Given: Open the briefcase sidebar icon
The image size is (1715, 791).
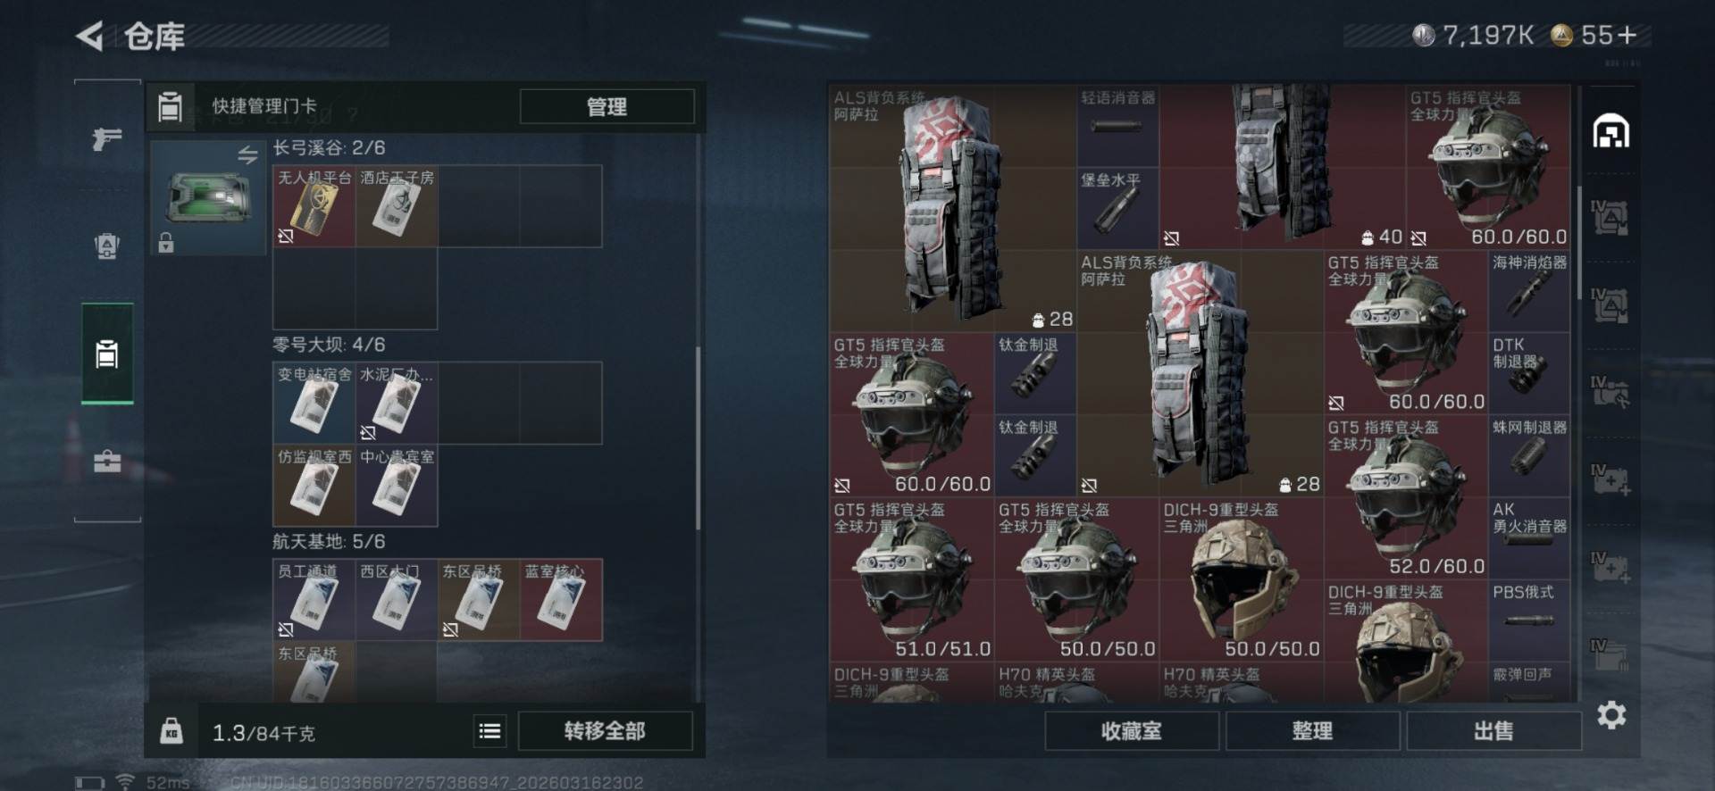Looking at the screenshot, I should pos(107,462).
